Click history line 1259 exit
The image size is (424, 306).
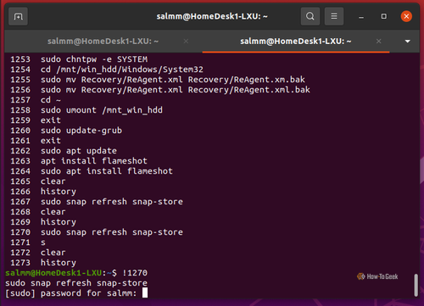[x=36, y=120]
